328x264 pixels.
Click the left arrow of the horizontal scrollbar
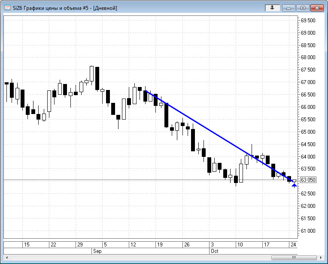(x=7, y=258)
